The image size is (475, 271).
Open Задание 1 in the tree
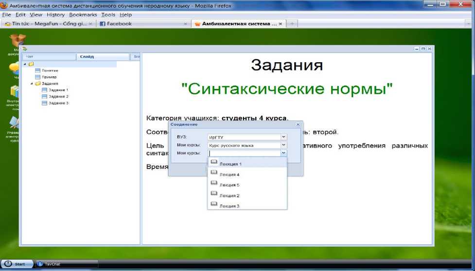point(58,90)
